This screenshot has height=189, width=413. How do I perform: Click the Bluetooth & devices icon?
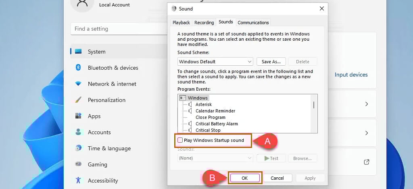(x=78, y=68)
